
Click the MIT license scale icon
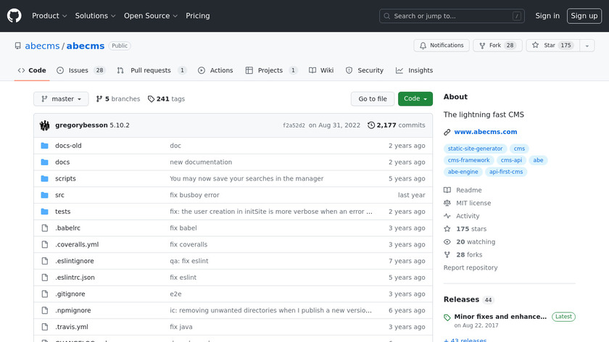pos(447,203)
